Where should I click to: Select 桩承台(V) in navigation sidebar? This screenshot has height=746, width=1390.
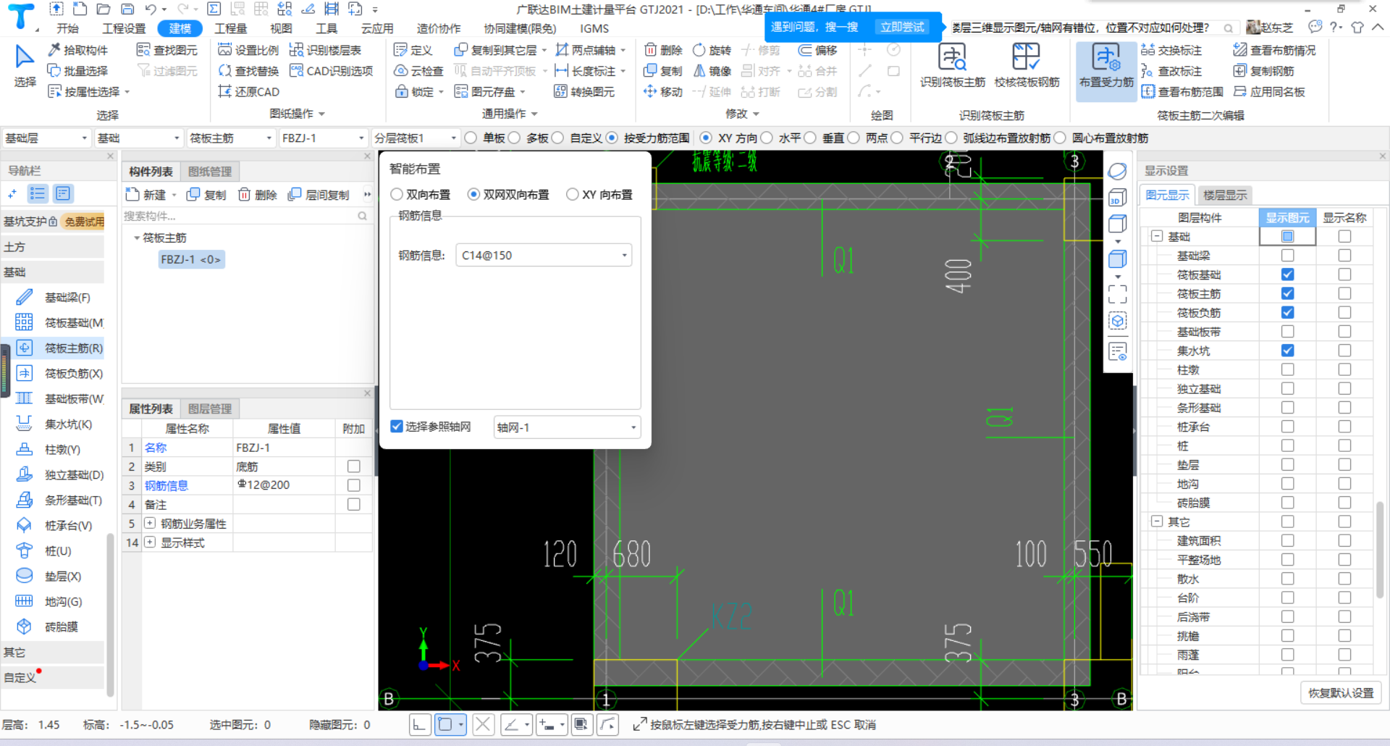(x=59, y=526)
